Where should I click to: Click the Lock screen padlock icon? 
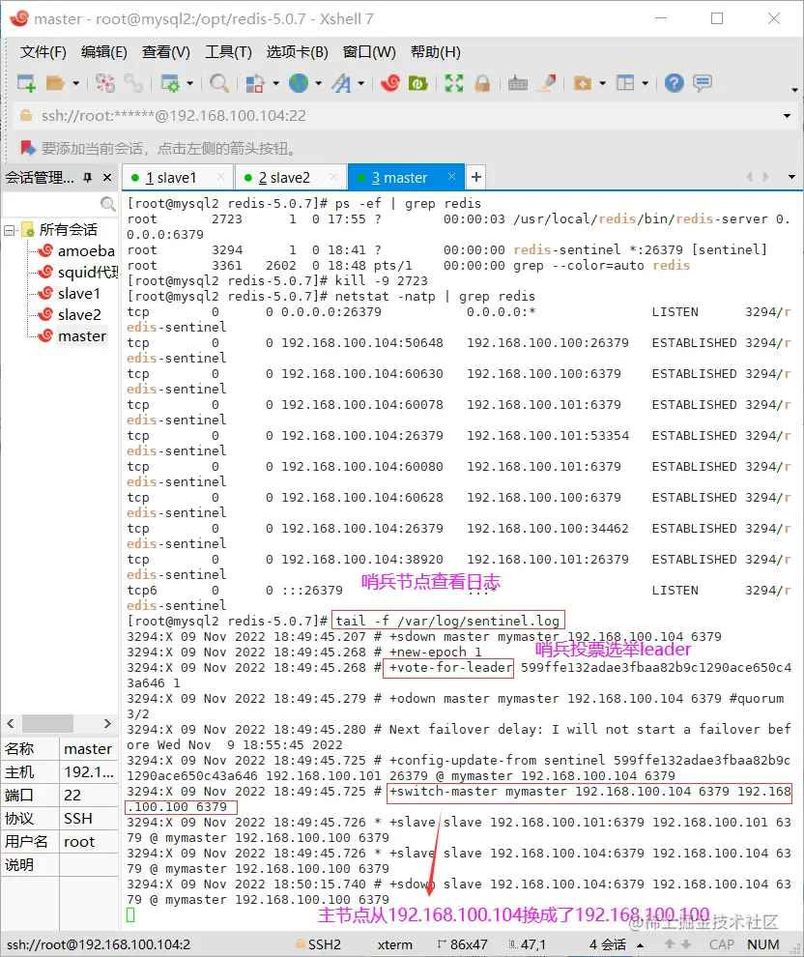coord(482,83)
